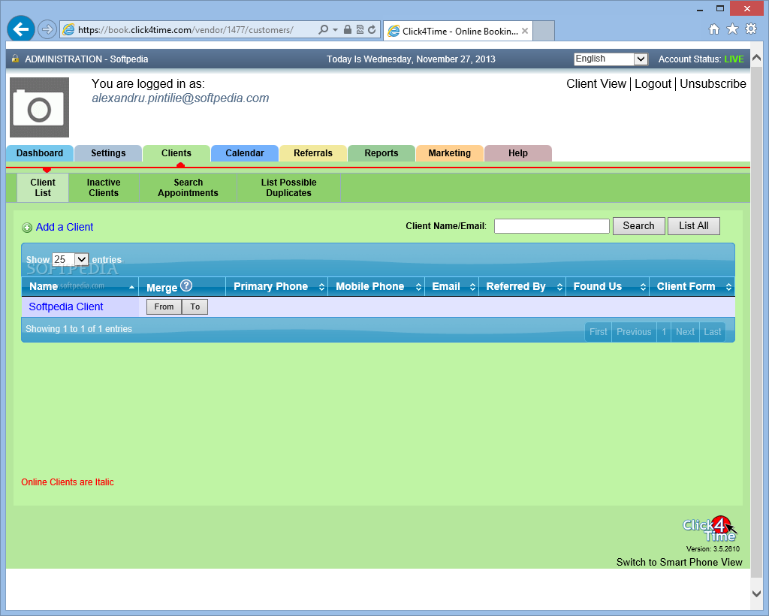This screenshot has height=616, width=769.
Task: Open a new blank browser tab
Action: click(x=544, y=31)
